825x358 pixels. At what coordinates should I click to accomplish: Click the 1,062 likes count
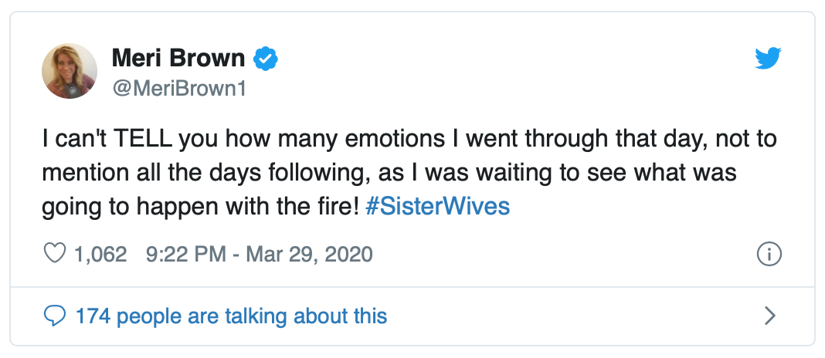click(x=100, y=254)
